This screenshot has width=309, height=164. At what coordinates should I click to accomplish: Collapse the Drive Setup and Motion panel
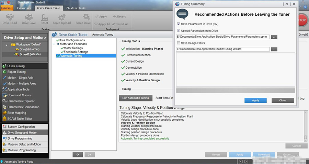[45, 38]
